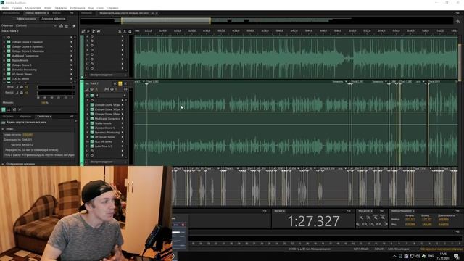The height and width of the screenshot is (261, 464).
Task: Open the Маркеры panel tab
Action: tap(25, 117)
